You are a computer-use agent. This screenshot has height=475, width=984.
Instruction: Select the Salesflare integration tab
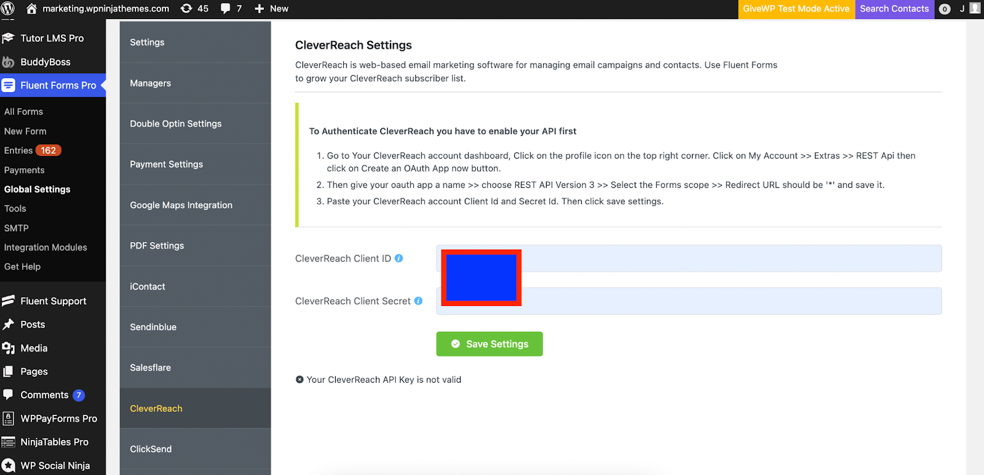[196, 367]
